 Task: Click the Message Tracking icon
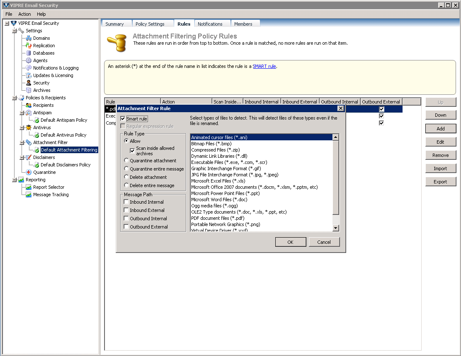29,195
